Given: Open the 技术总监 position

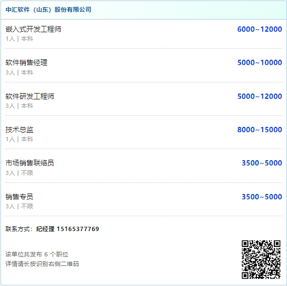Looking at the screenshot, I should 20,130.
